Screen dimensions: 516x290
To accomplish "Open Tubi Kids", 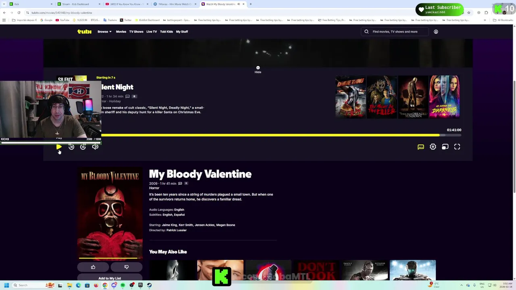I will (166, 31).
